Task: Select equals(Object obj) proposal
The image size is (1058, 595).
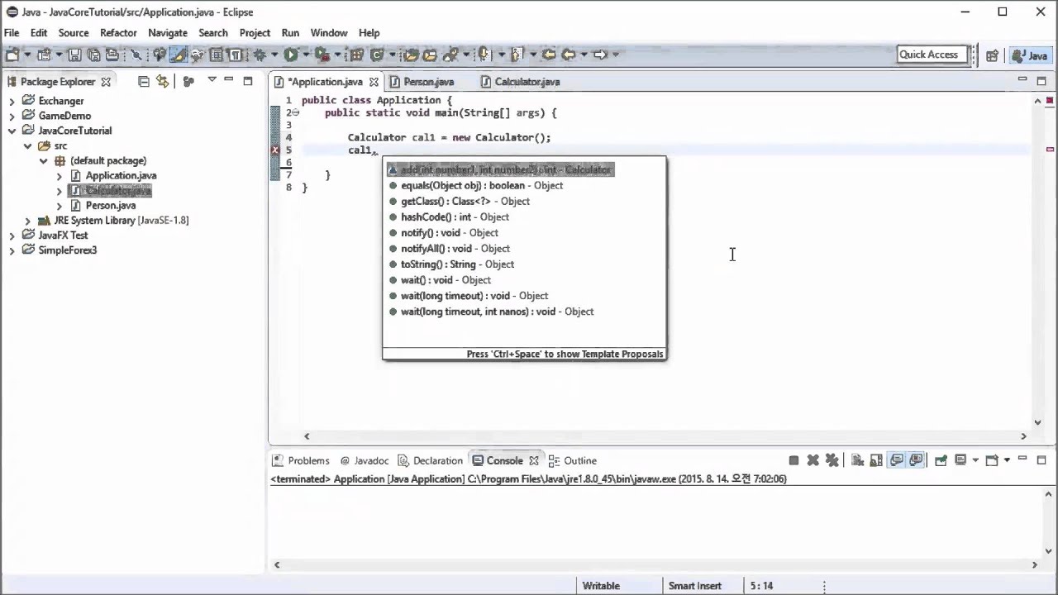Action: (525, 186)
